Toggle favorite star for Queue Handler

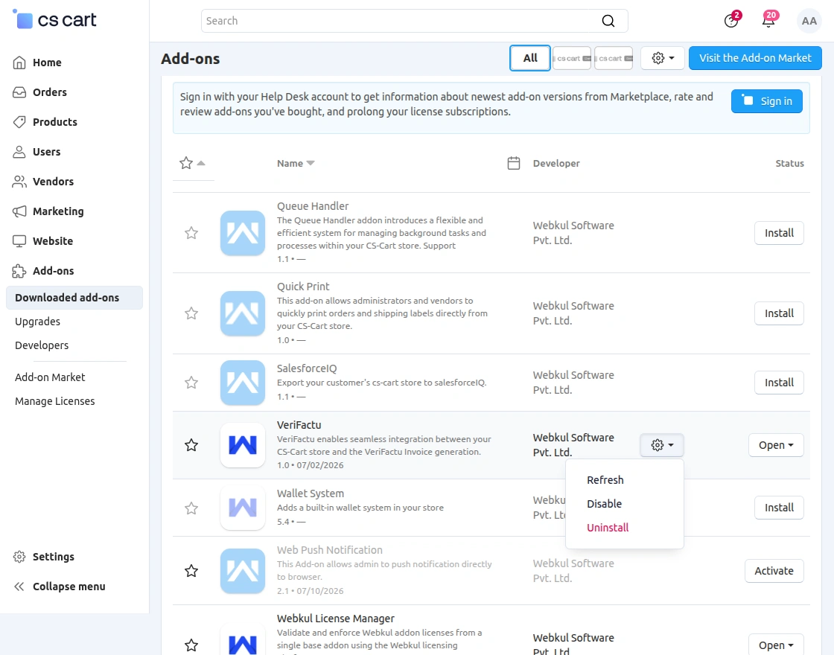(x=191, y=233)
